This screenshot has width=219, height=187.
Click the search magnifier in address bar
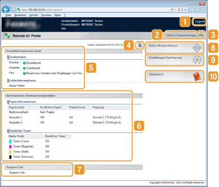click(172, 9)
